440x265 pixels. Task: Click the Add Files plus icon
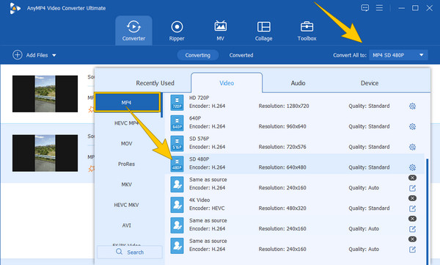coord(18,55)
